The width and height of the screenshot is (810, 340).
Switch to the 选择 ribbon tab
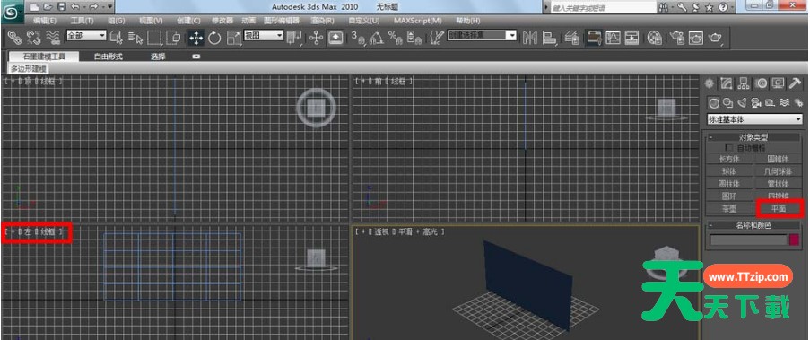click(x=158, y=57)
